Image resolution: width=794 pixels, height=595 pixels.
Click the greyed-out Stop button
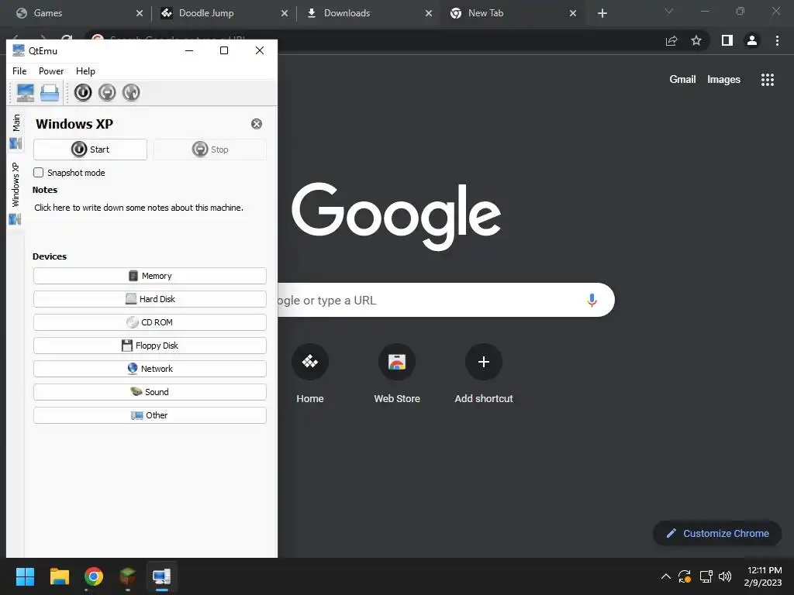[210, 150]
